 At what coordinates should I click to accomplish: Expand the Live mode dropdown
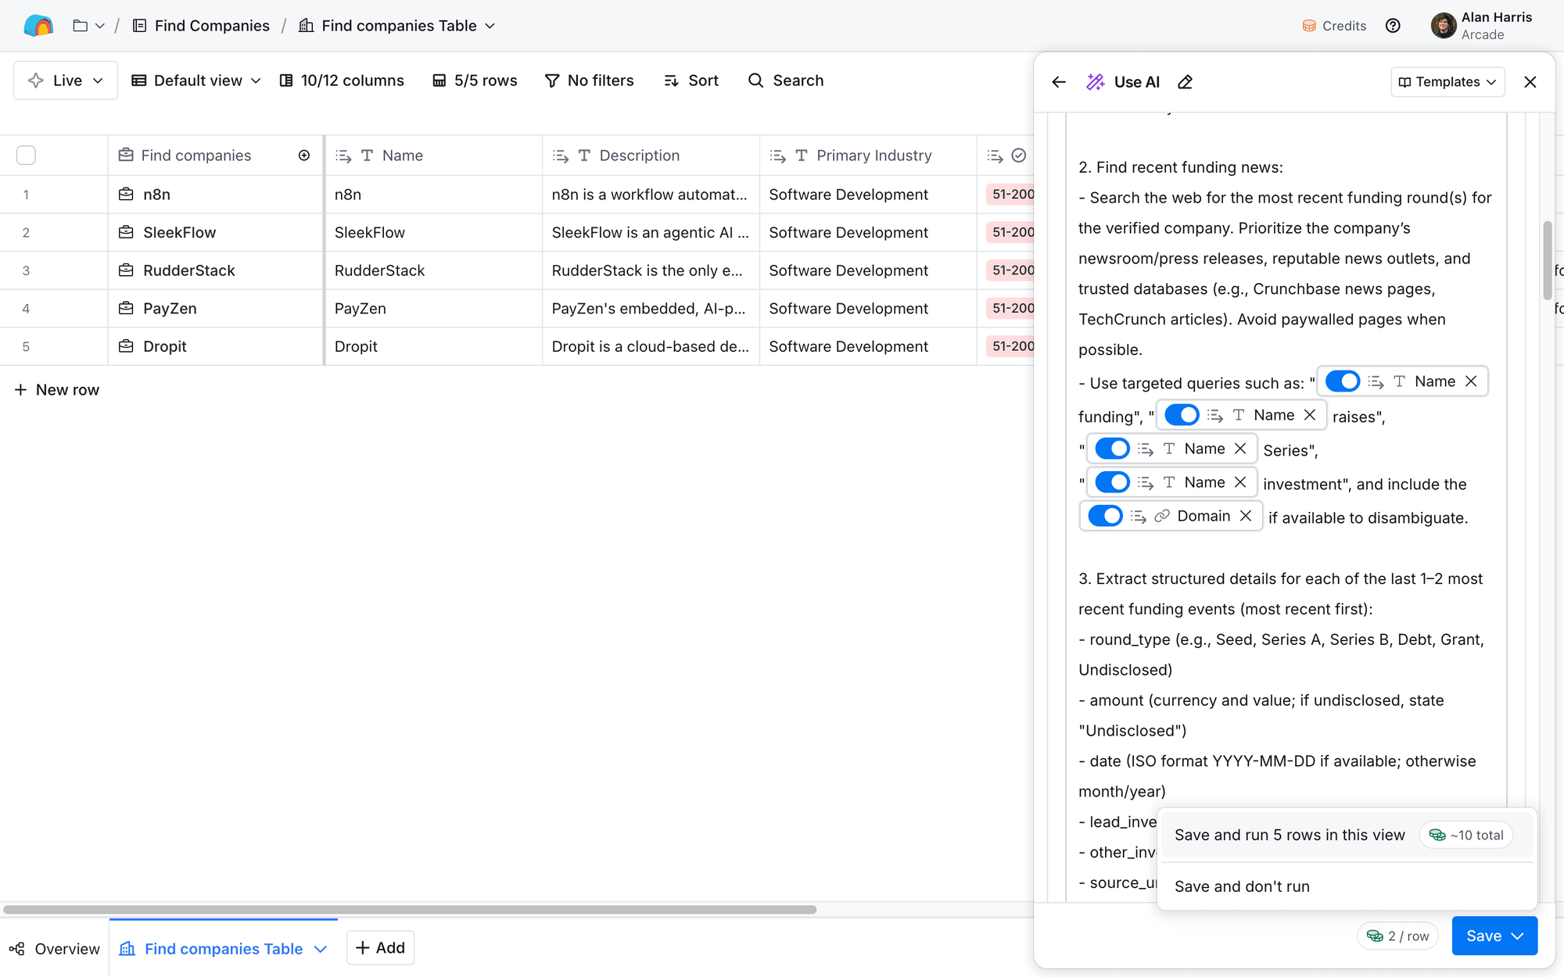(66, 81)
